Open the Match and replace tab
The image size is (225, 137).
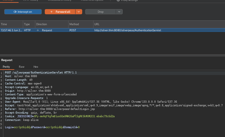[x=92, y=1]
